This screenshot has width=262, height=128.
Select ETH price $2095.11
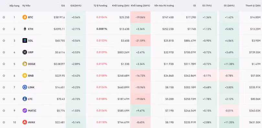tap(59, 29)
